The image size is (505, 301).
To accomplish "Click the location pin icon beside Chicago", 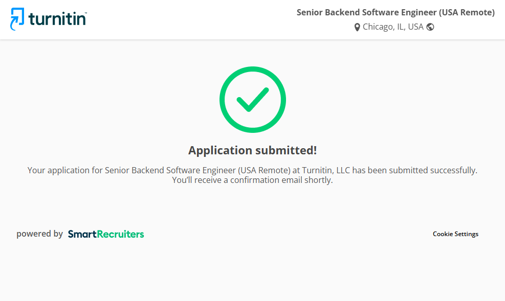I will [x=357, y=27].
